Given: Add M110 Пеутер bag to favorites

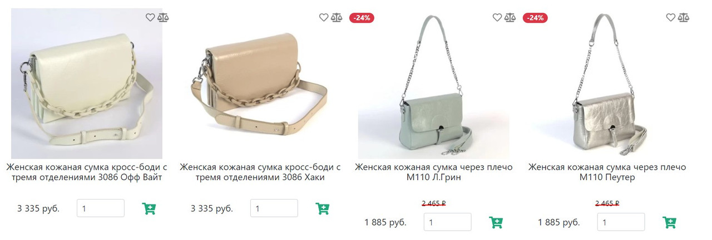Looking at the screenshot, I should point(670,17).
